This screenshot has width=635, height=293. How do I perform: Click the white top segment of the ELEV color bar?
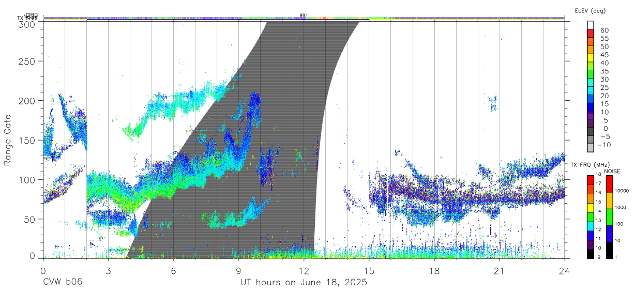coord(591,25)
